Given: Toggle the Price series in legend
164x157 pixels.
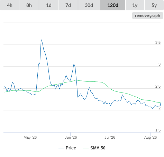Looking at the screenshot, I should click(x=71, y=148).
